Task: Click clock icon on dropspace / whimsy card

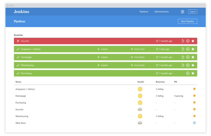Action: tap(157, 49)
